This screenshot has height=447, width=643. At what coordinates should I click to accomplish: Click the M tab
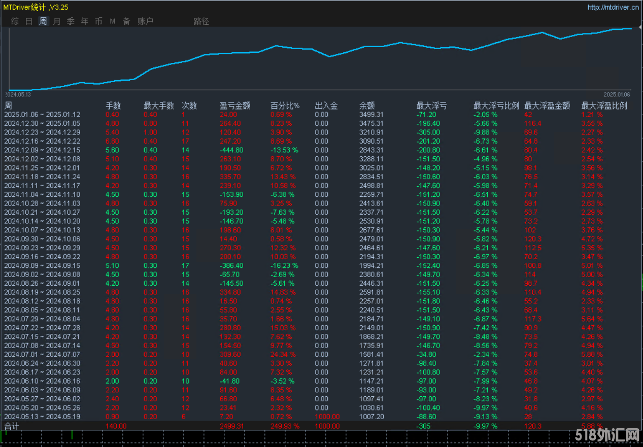tap(112, 21)
